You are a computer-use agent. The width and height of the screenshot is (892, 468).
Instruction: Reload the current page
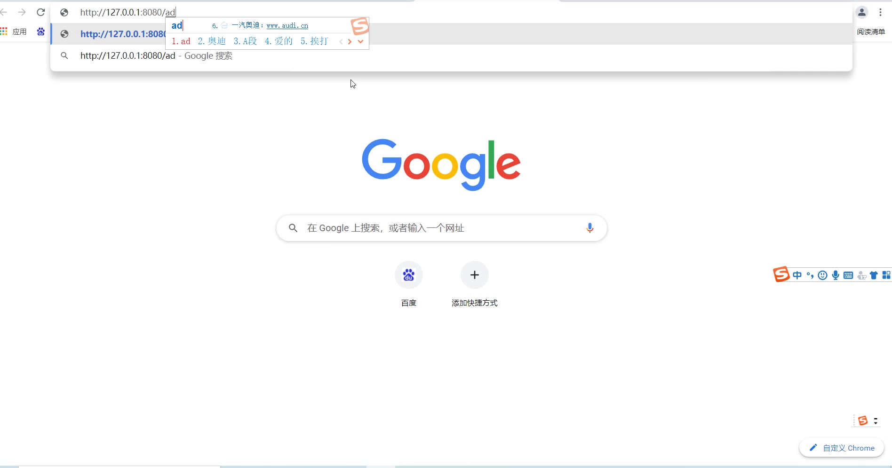point(41,12)
